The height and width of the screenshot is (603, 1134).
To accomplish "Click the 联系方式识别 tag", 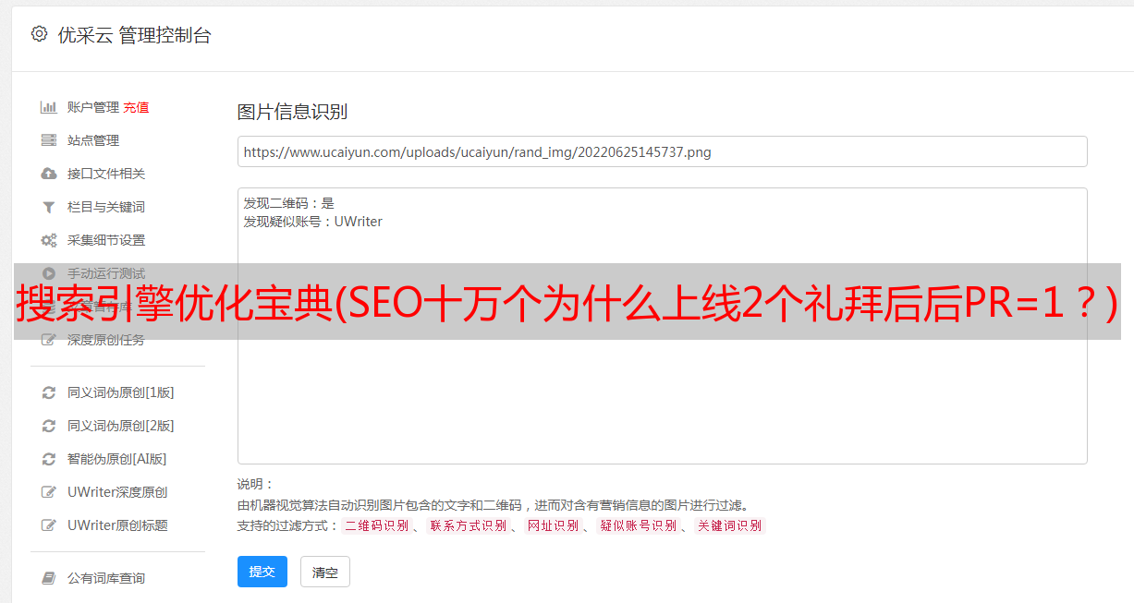I will tap(468, 525).
